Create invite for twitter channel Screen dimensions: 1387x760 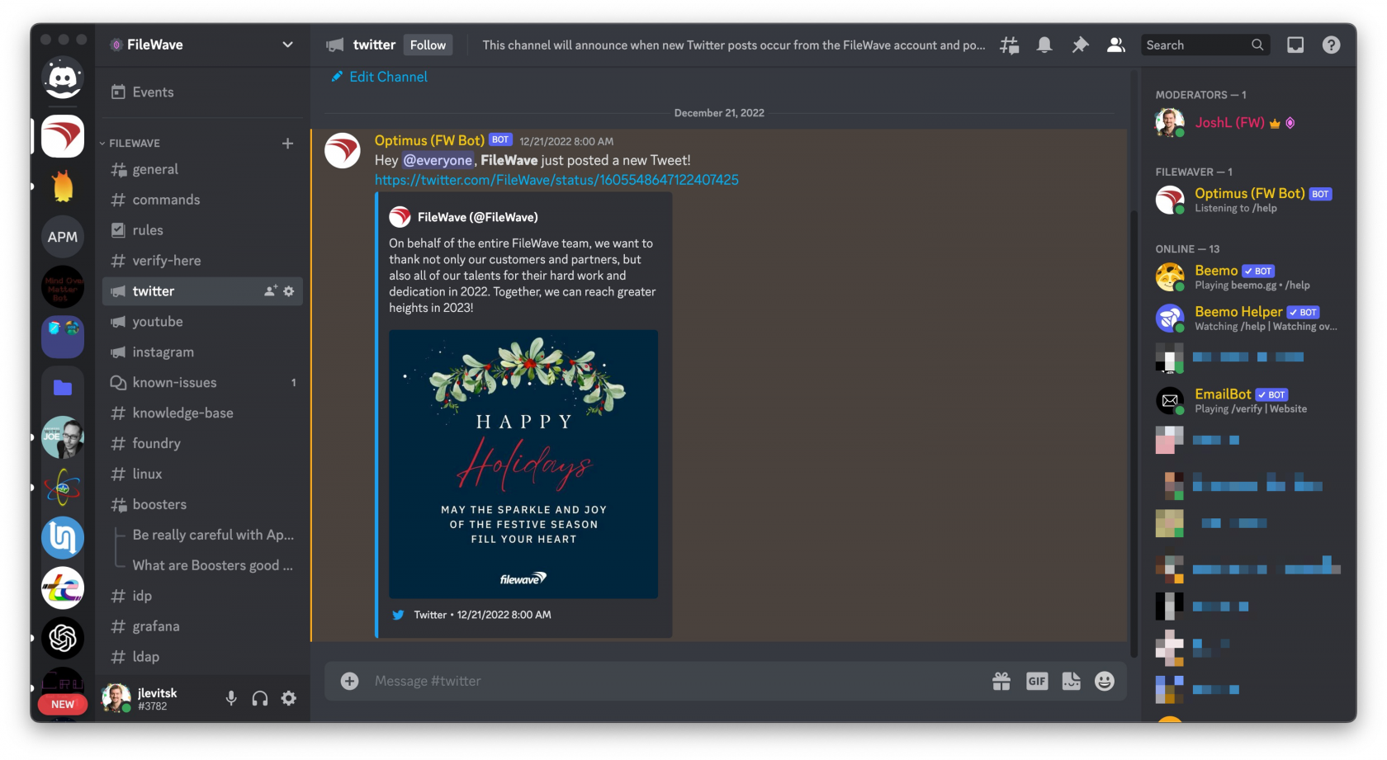[x=270, y=291]
